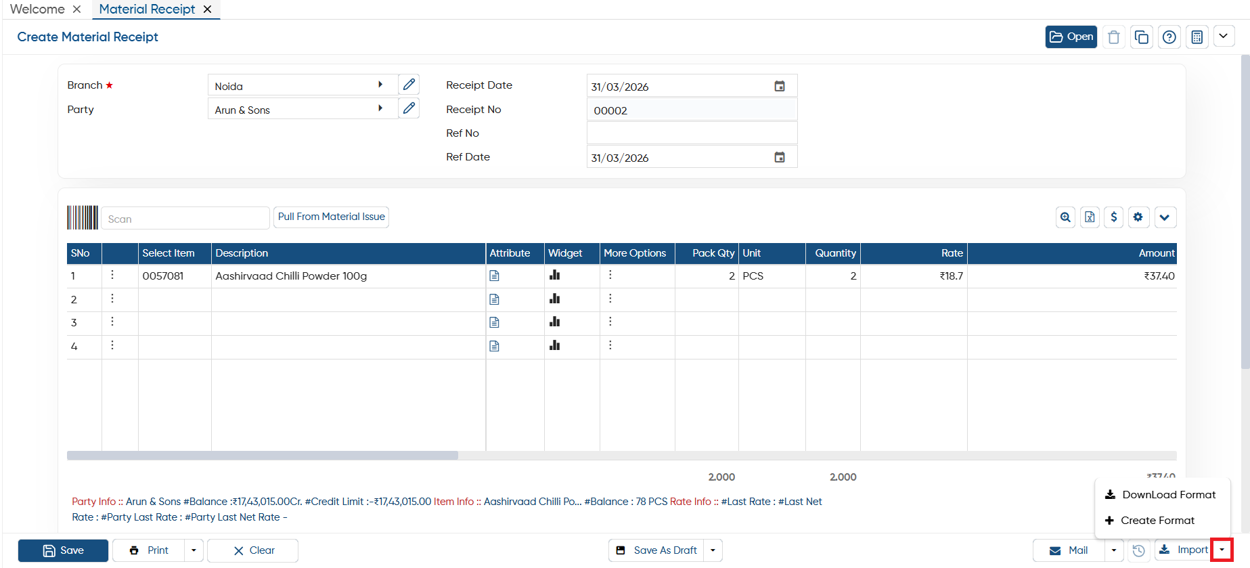The image size is (1250, 568).
Task: Open grid settings gear icon
Action: coord(1138,217)
